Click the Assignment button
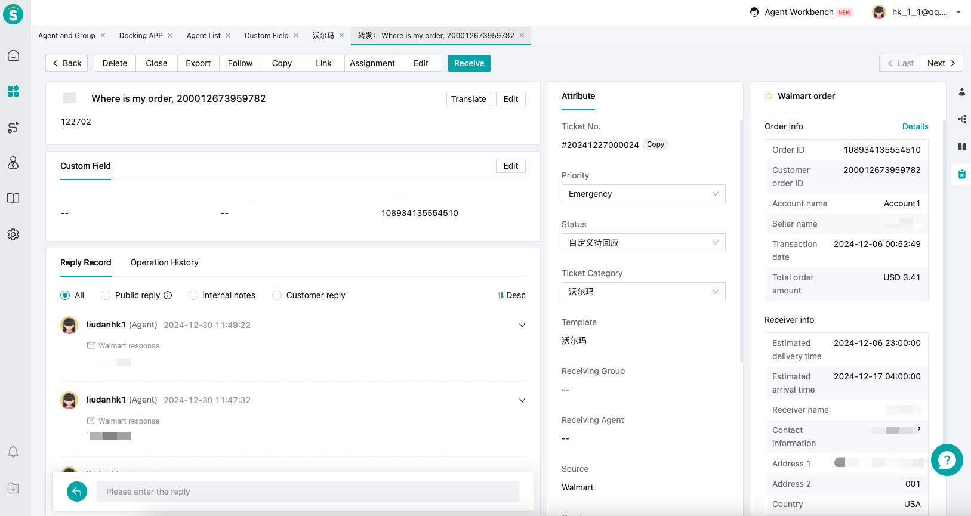The image size is (971, 516). pyautogui.click(x=372, y=63)
